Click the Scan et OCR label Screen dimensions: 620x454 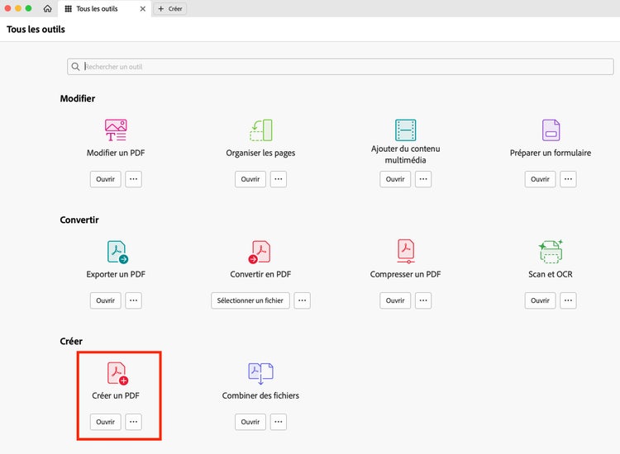(x=551, y=274)
